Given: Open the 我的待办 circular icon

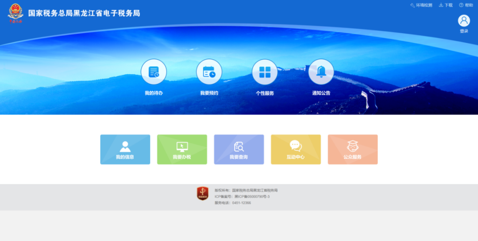Looking at the screenshot, I should (154, 72).
